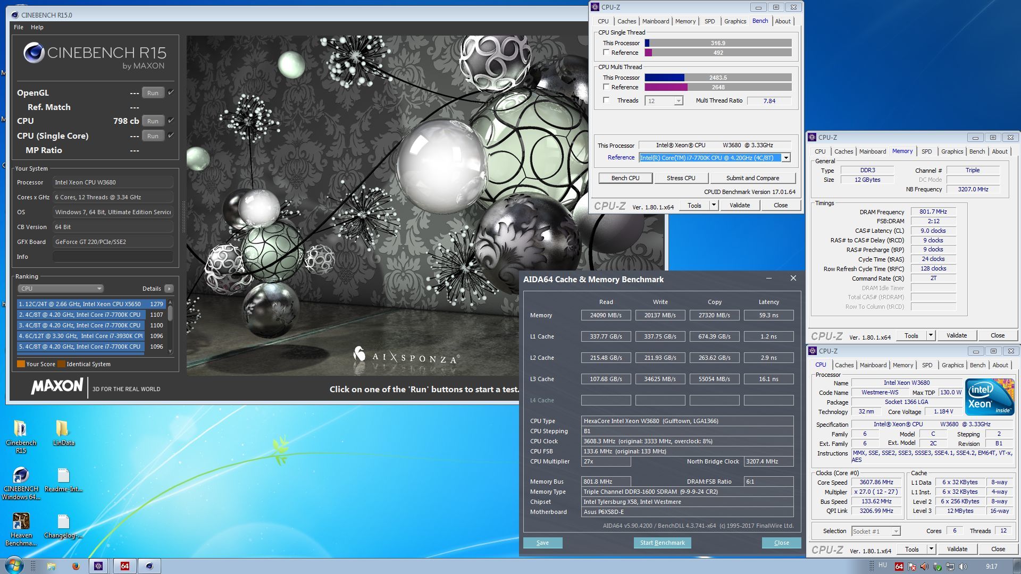Viewport: 1021px width, 574px height.
Task: Click the Stress CPU button
Action: tap(681, 178)
